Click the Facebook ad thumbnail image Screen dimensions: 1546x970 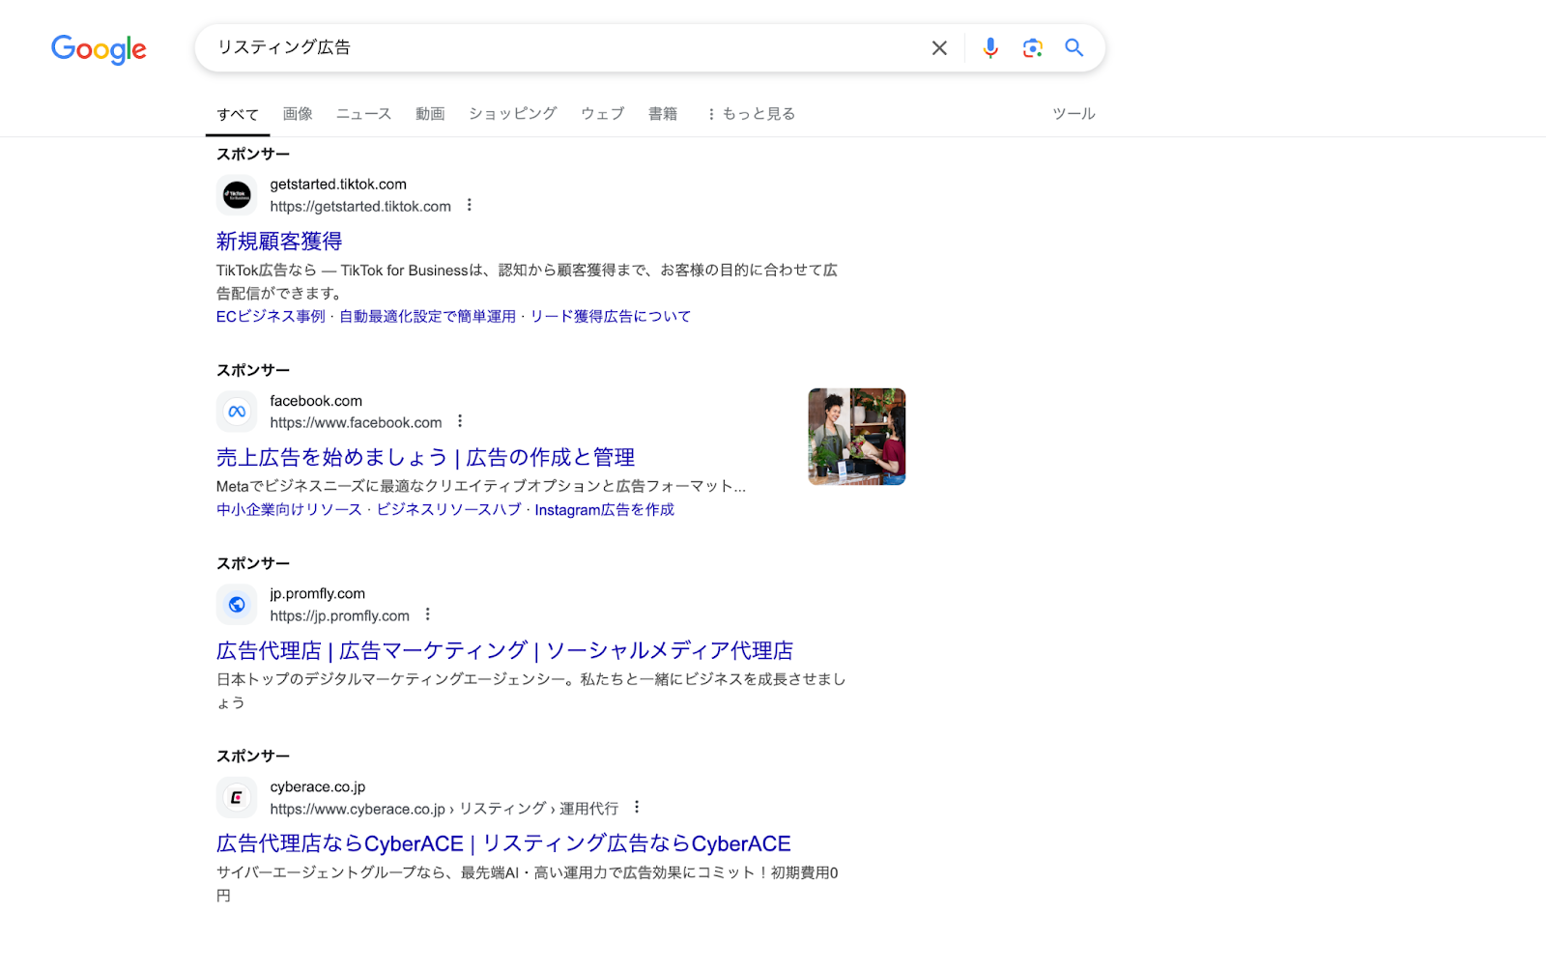click(x=857, y=437)
